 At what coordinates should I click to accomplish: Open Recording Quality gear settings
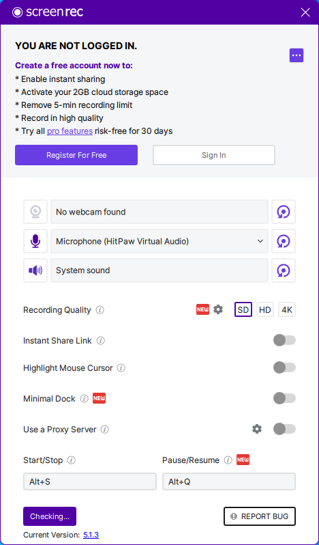pos(218,309)
